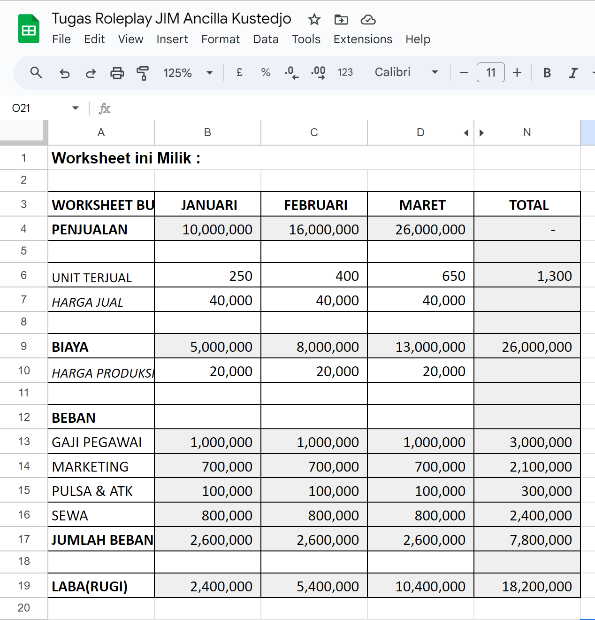Select the cell with 5,400,000
The height and width of the screenshot is (620, 595).
coord(314,586)
